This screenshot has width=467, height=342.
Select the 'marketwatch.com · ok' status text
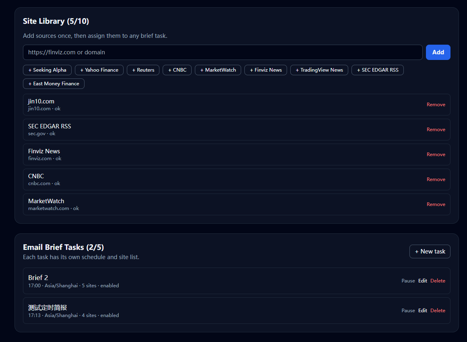point(54,209)
